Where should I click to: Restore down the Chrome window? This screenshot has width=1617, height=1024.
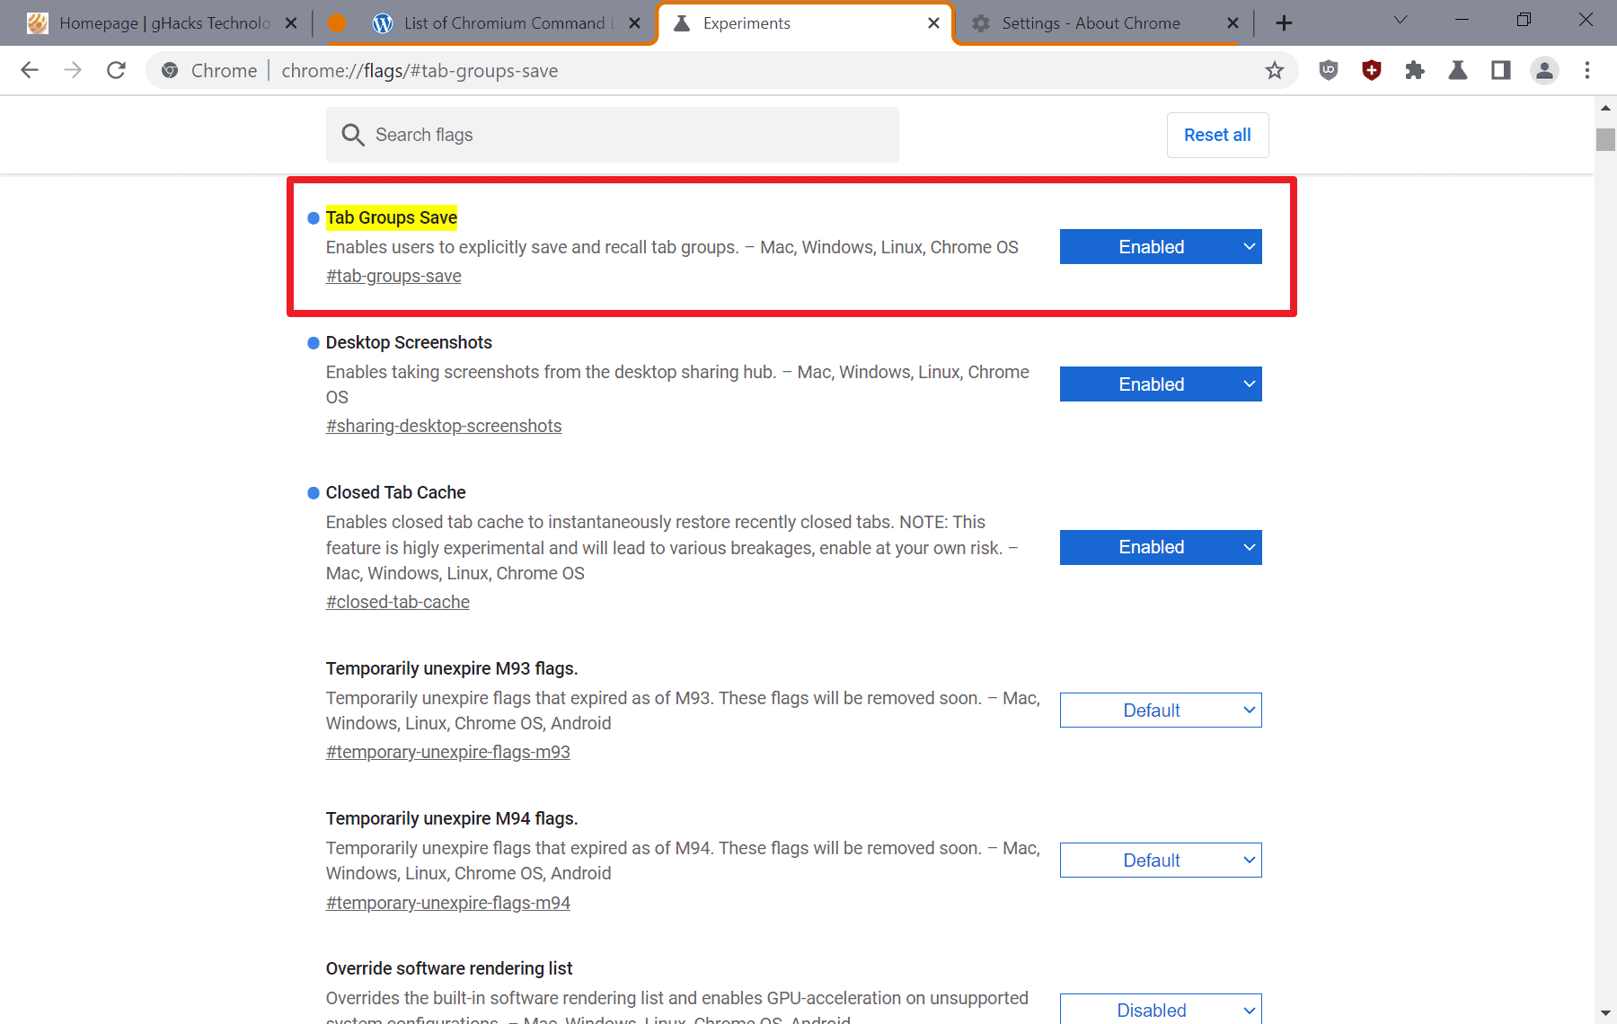click(x=1524, y=20)
